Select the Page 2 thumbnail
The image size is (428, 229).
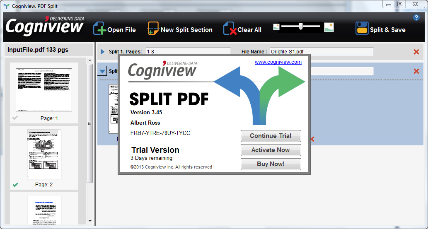pos(44,154)
